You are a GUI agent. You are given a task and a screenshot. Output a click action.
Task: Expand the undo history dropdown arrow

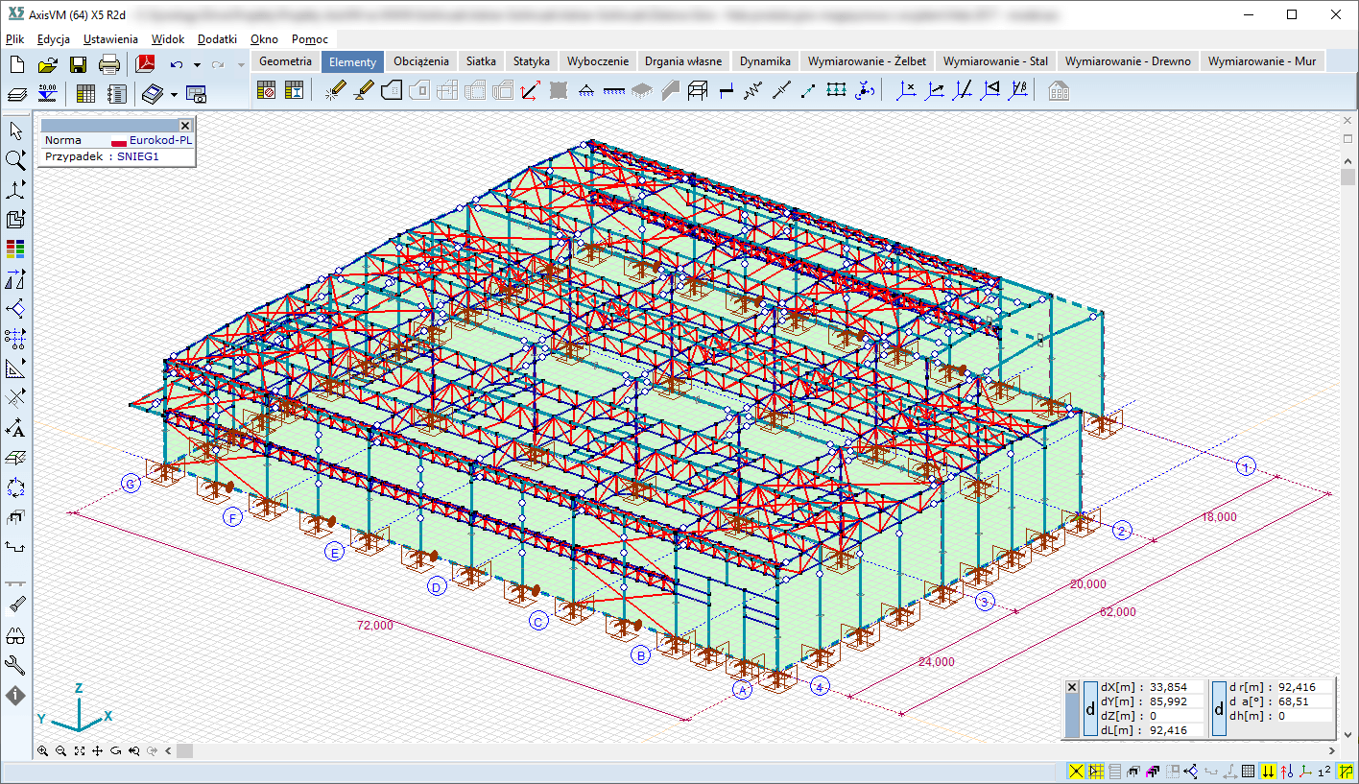[x=197, y=64]
